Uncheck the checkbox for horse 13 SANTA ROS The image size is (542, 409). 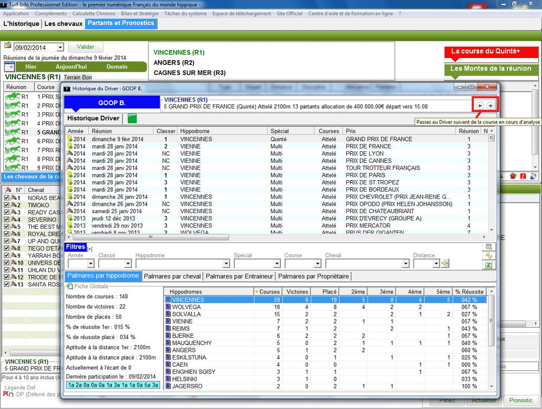7,284
